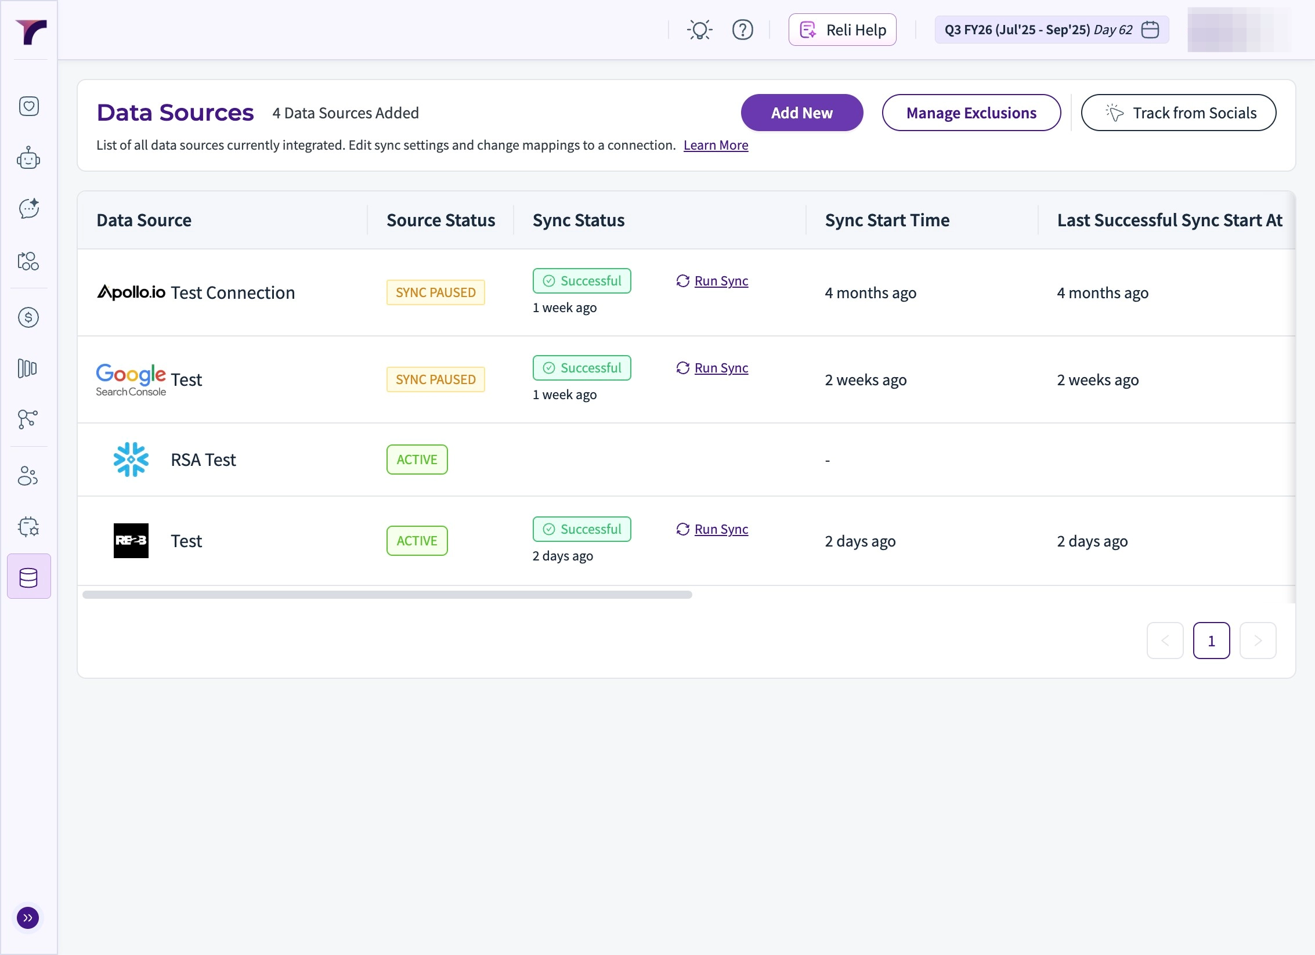The height and width of the screenshot is (955, 1315).
Task: Click the Learn More link
Action: click(716, 145)
